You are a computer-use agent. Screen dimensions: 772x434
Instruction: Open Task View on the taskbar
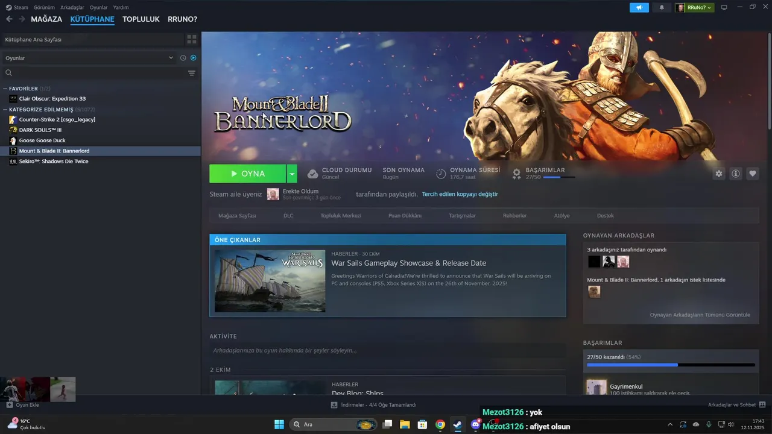(x=387, y=424)
